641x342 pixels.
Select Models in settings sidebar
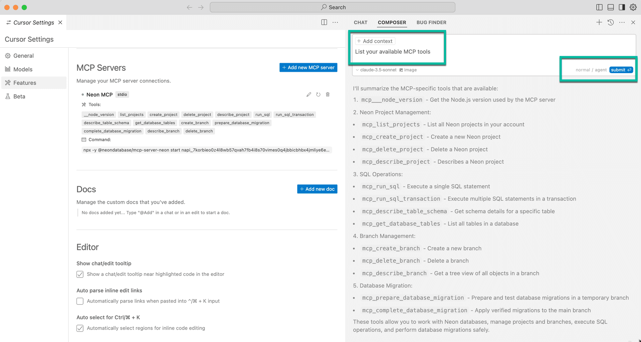(x=23, y=69)
